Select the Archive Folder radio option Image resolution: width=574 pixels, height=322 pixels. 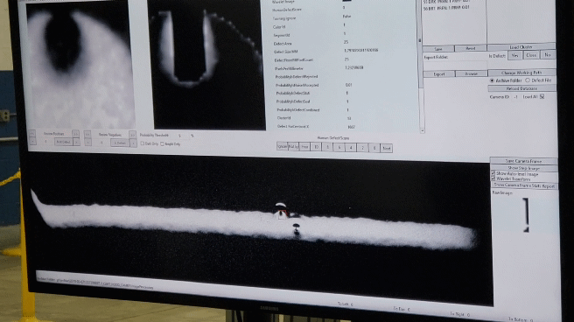[492, 80]
